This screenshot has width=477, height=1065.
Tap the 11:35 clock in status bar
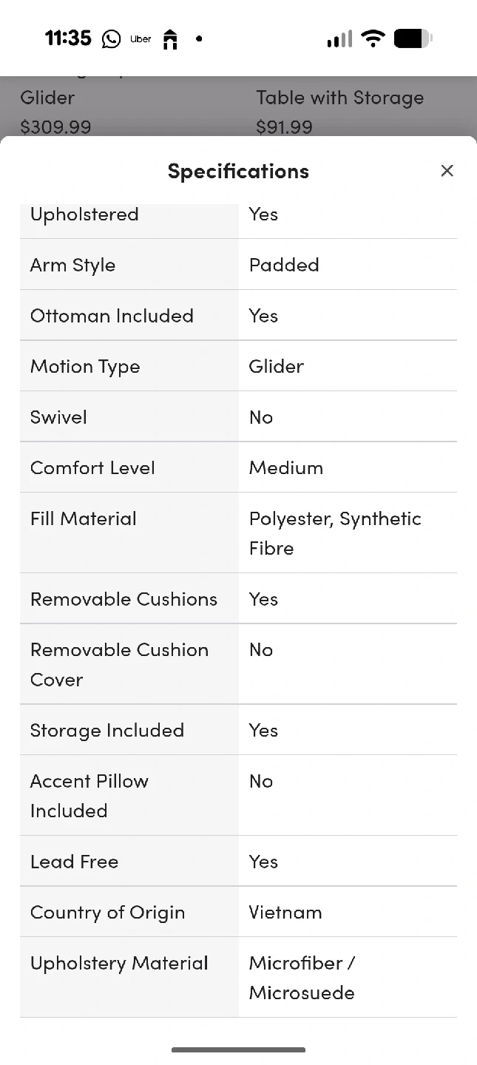68,38
